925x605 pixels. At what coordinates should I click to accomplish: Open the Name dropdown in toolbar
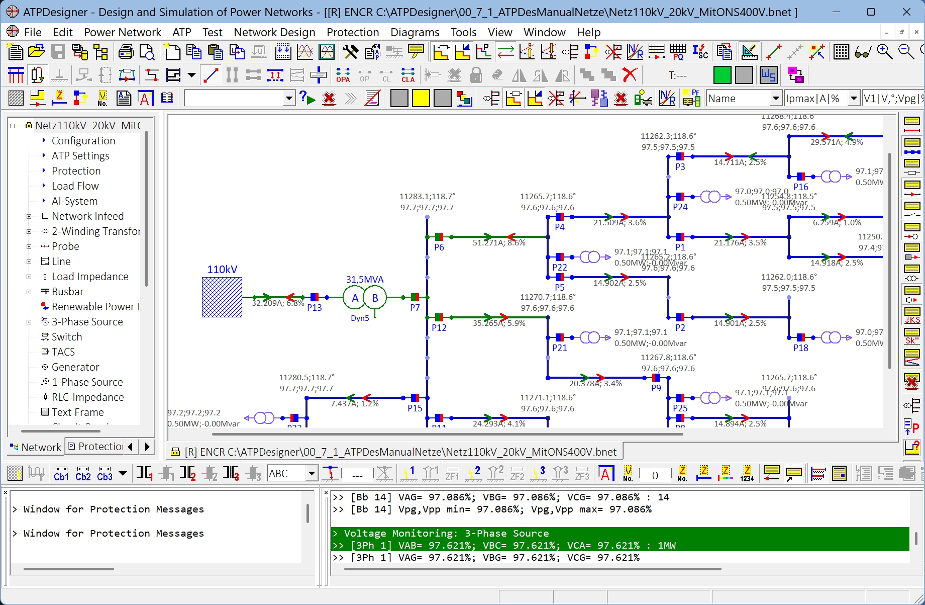[x=775, y=99]
